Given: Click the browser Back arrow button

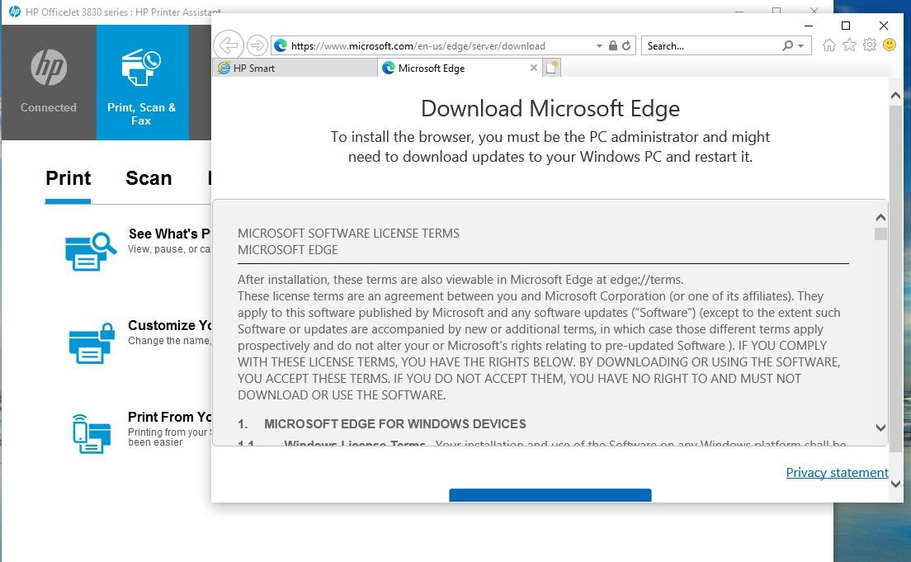Looking at the screenshot, I should pos(229,45).
